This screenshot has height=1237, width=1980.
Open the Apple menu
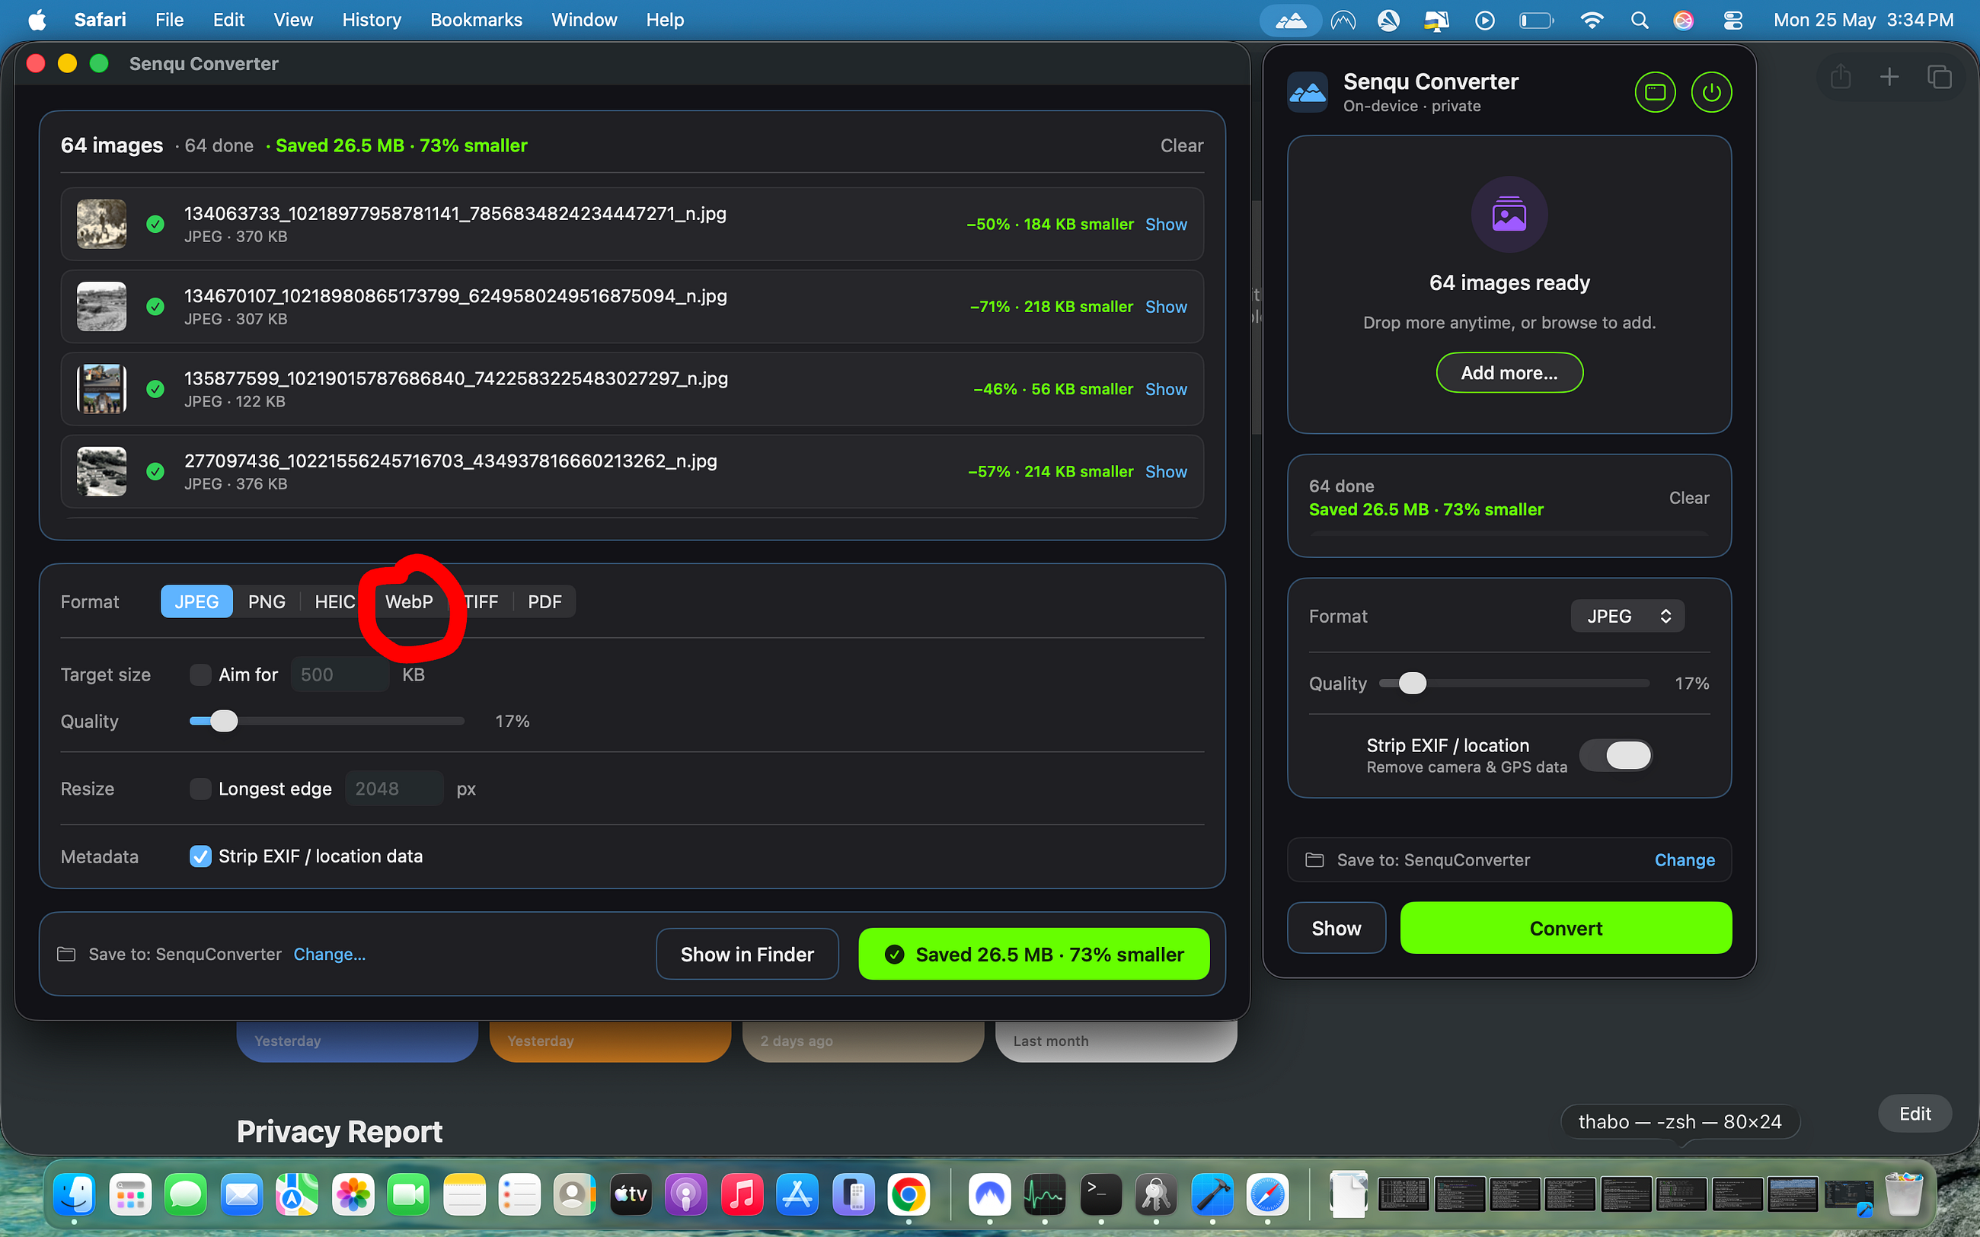[x=37, y=21]
